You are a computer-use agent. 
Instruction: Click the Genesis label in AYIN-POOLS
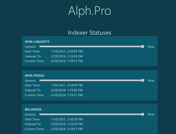30,81
